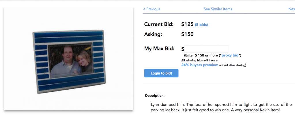The width and height of the screenshot is (295, 115).
Task: View the 5 bids history link
Action: point(201,25)
